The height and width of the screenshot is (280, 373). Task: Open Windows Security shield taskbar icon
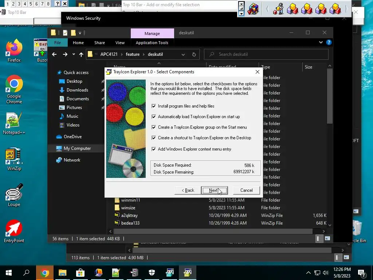tap(152, 273)
